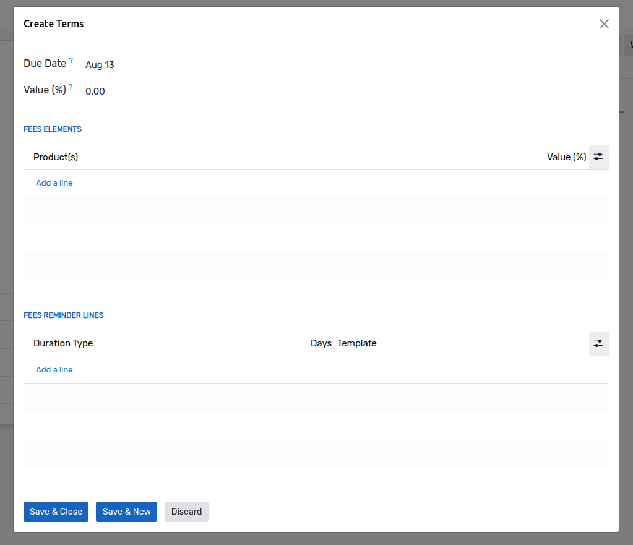Viewport: 633px width, 545px height.
Task: Sort by Template column header
Action: (x=357, y=343)
